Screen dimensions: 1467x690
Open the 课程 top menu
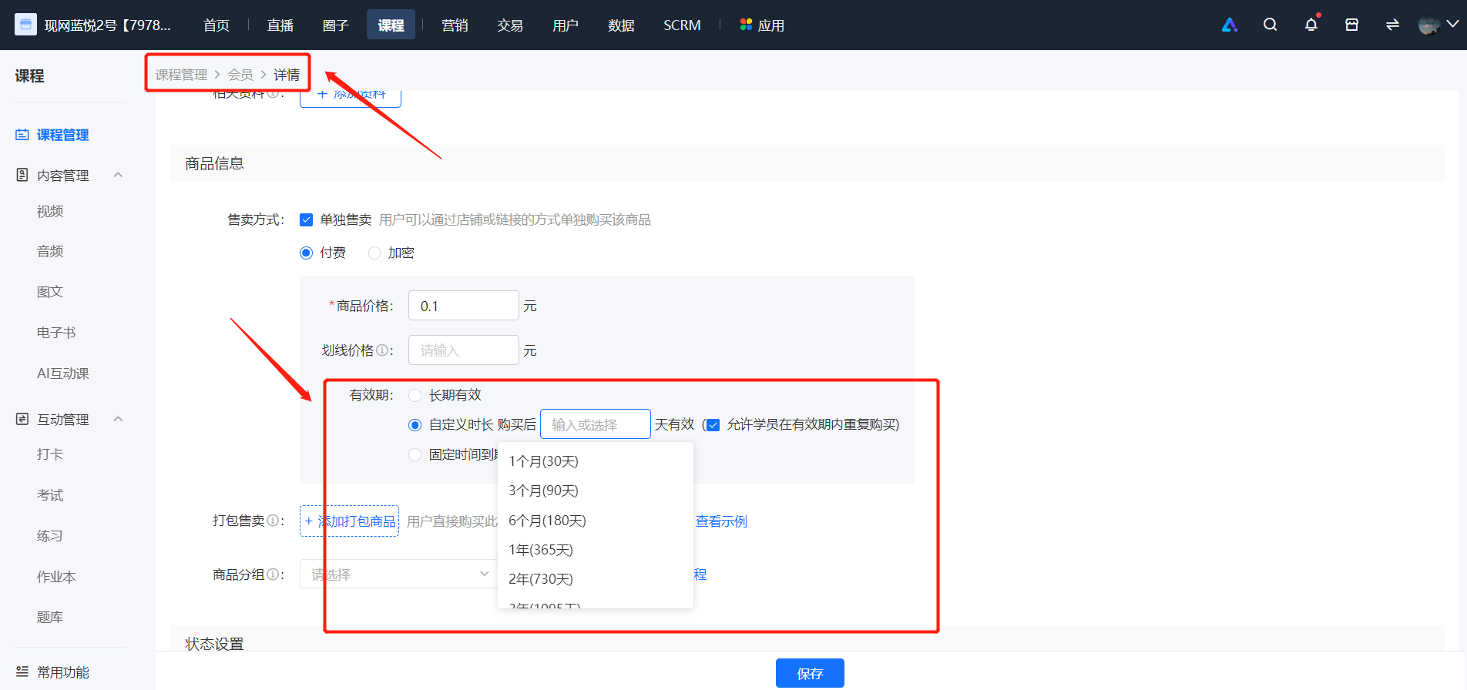point(391,25)
